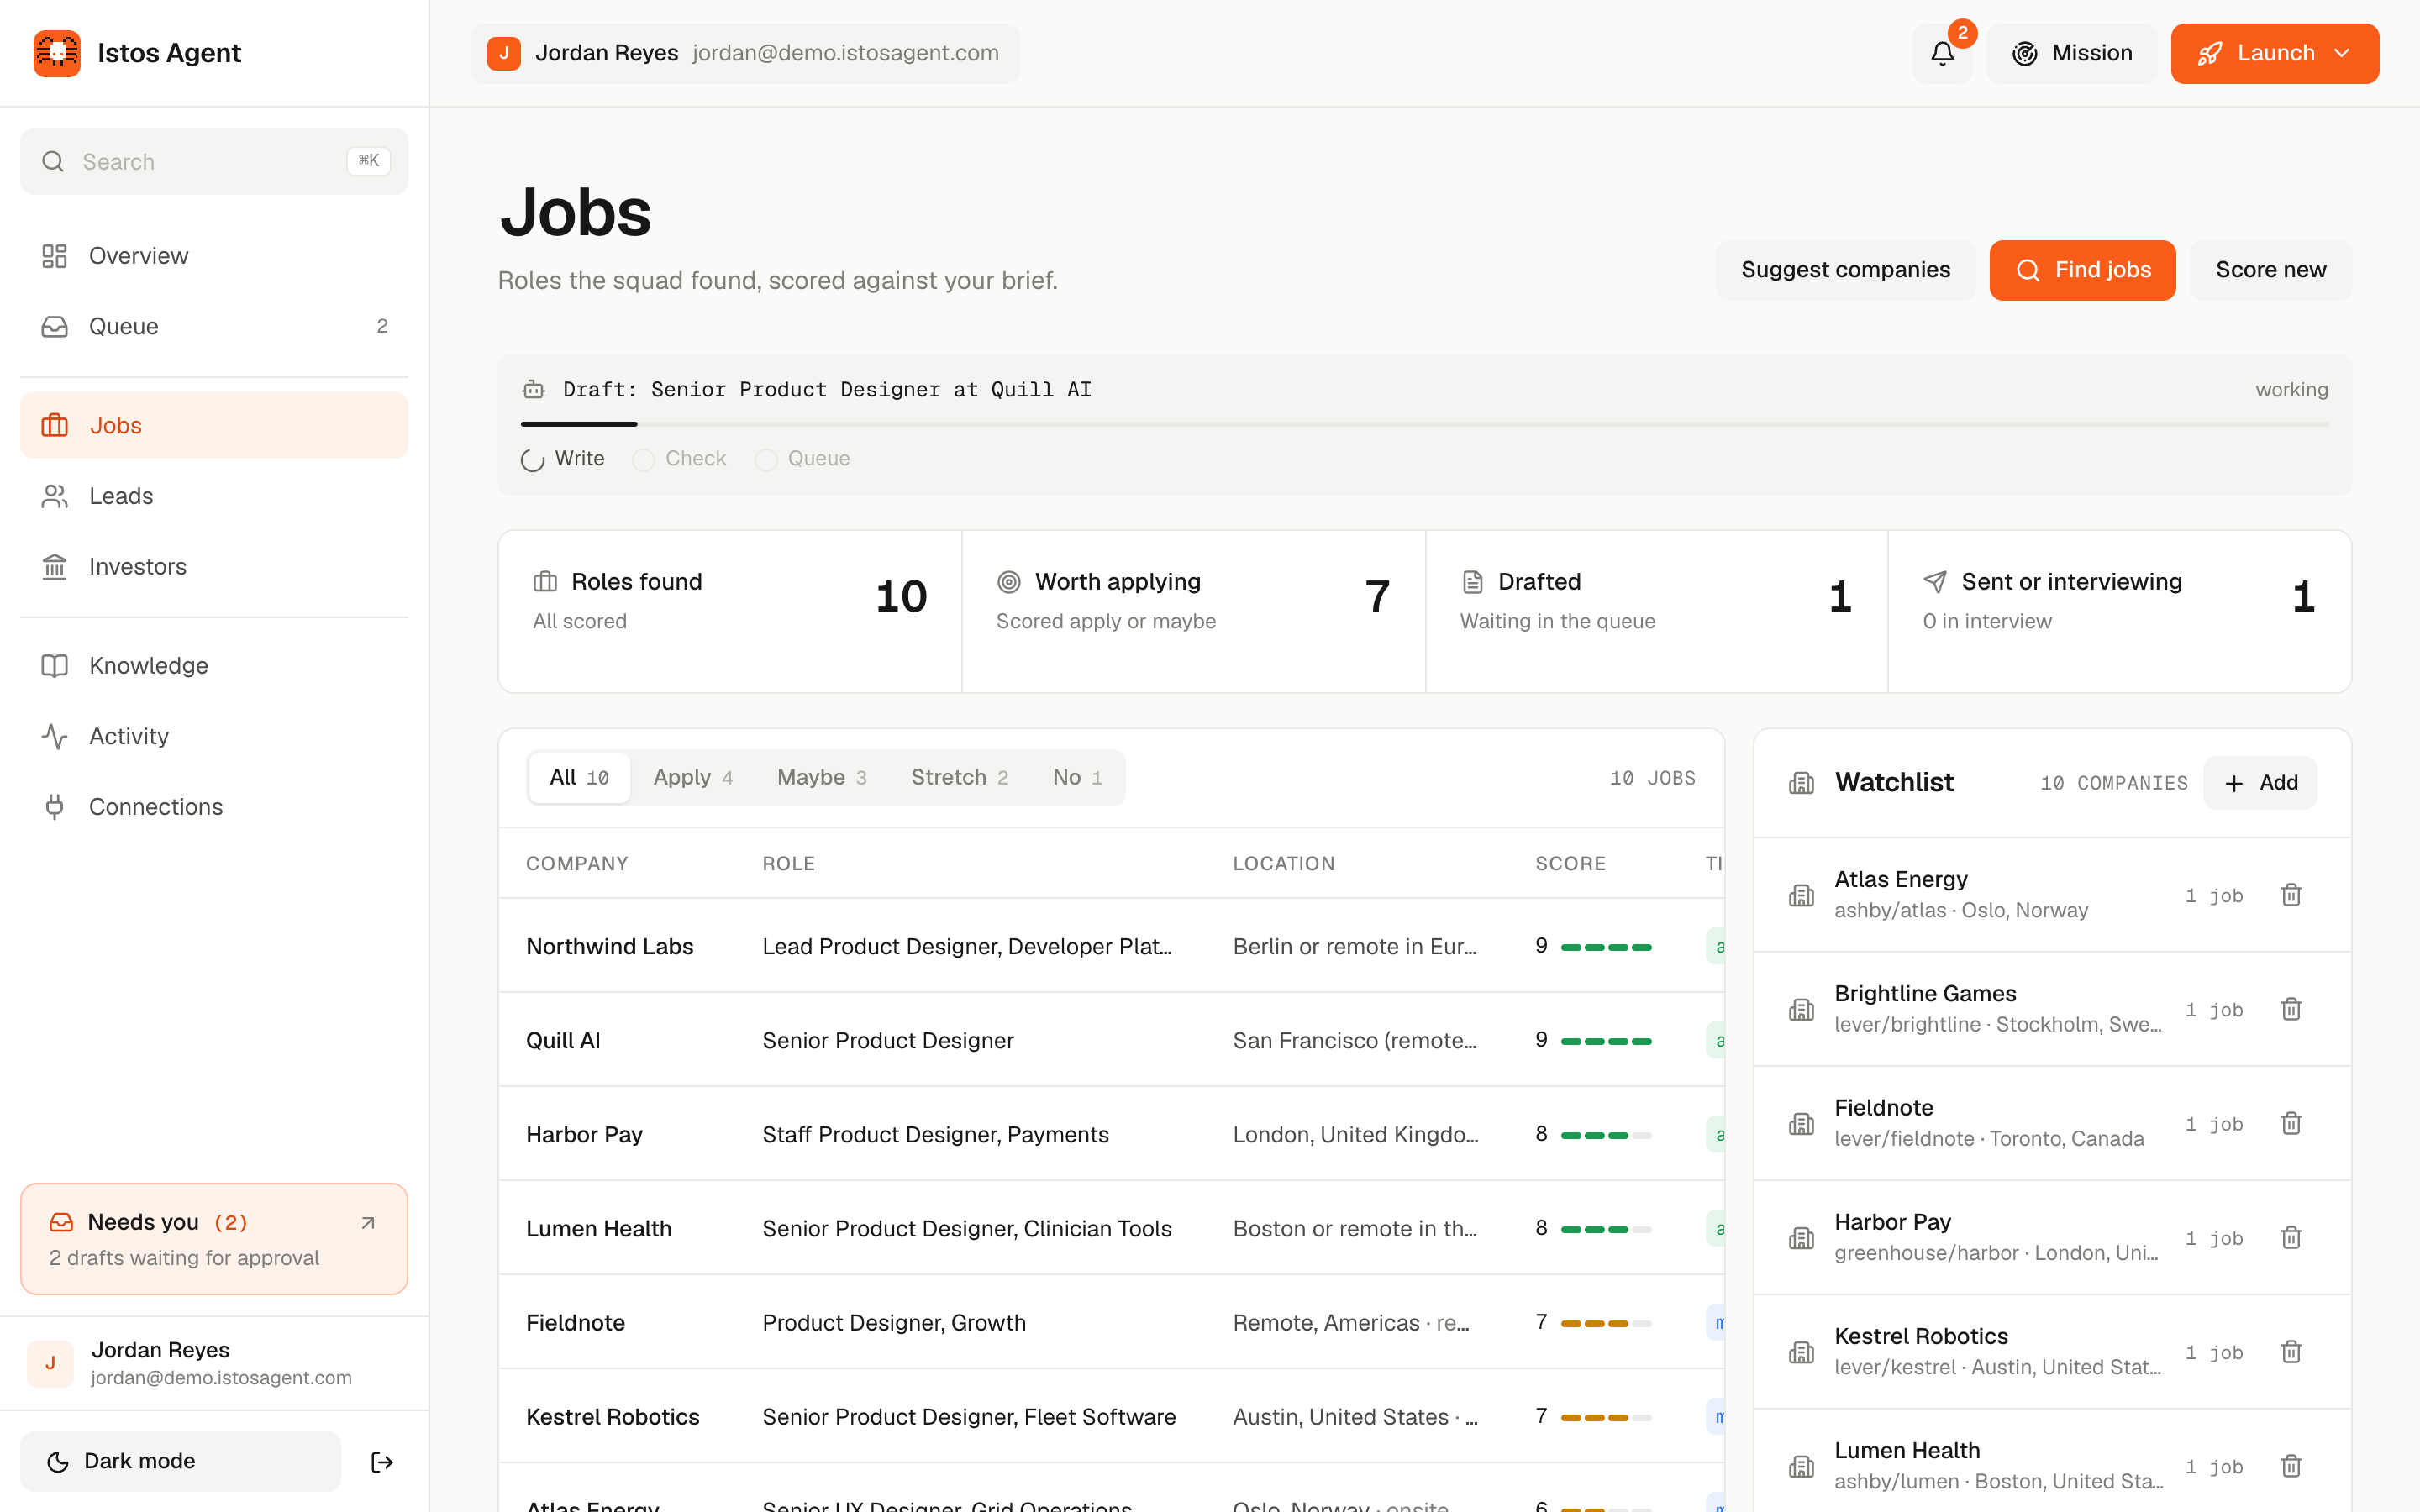Open the Needs you drafts card

pyautogui.click(x=214, y=1239)
